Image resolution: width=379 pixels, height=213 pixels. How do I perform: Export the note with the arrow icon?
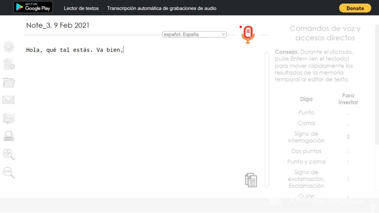9,118
